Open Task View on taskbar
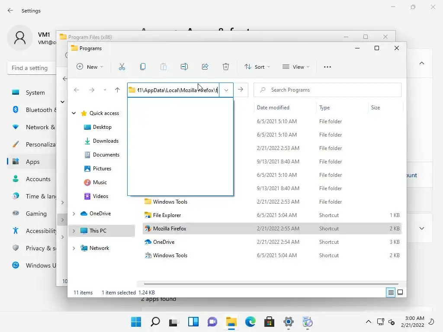 click(x=174, y=322)
